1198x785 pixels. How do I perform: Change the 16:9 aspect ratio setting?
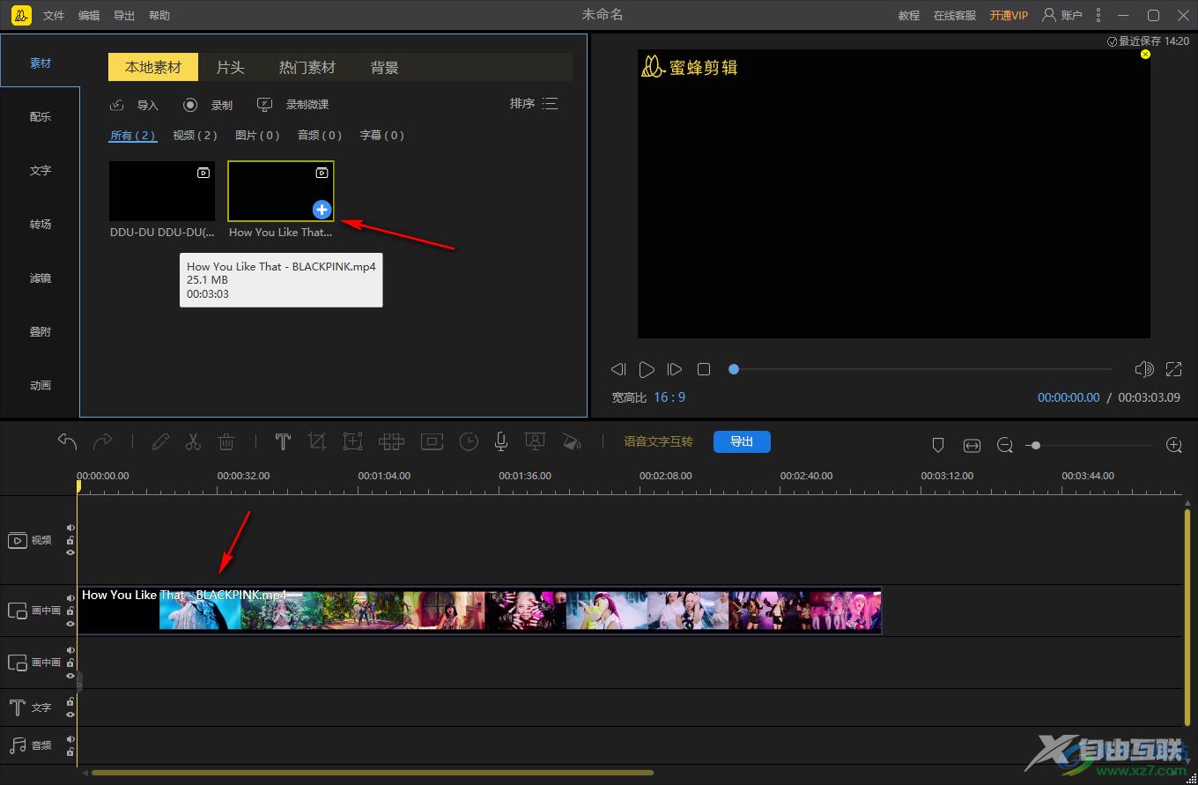pos(669,397)
